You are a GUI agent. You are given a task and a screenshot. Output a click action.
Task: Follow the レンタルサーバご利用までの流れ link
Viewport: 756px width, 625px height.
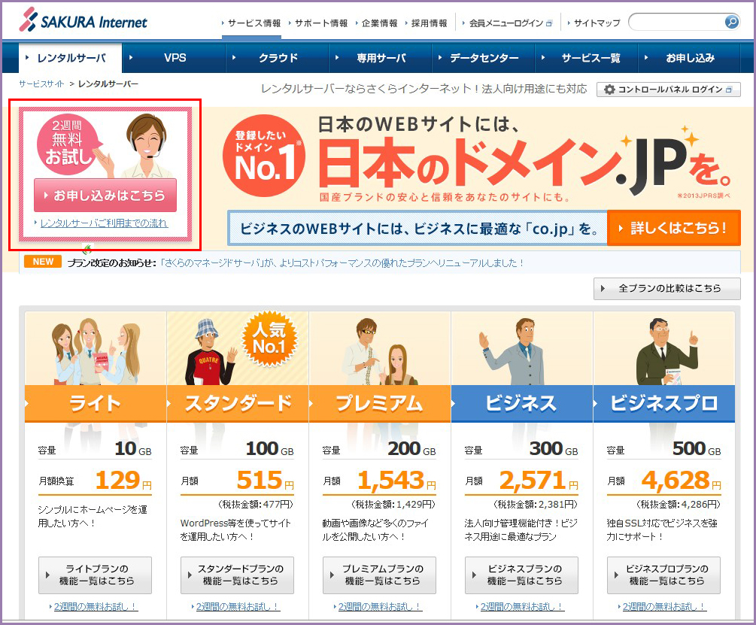pos(104,223)
